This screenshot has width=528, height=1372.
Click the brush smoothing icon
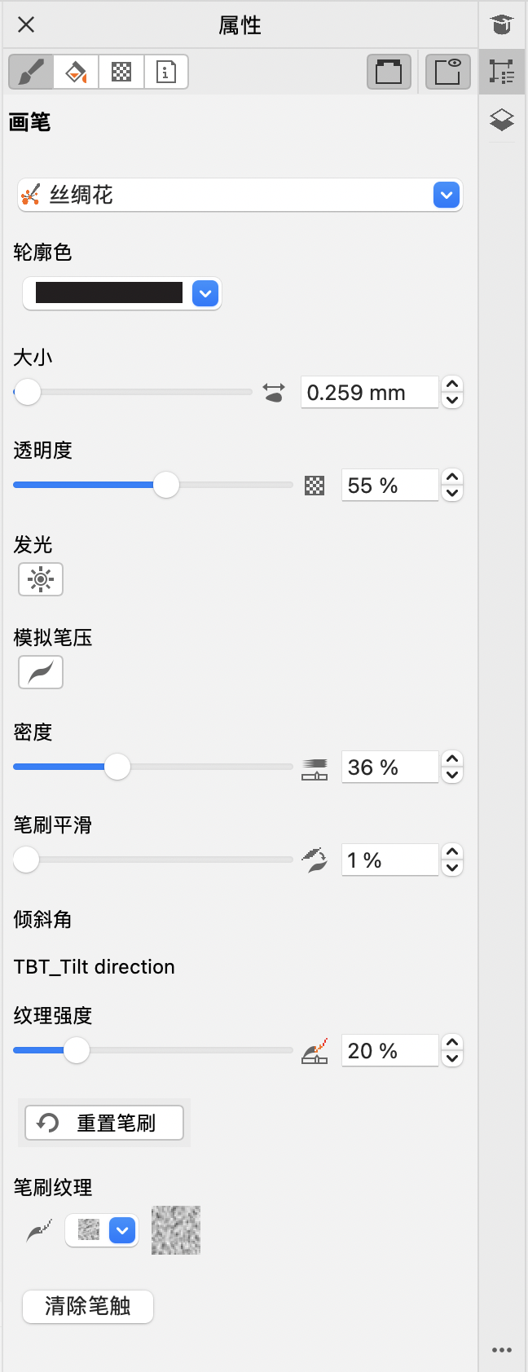click(x=315, y=860)
